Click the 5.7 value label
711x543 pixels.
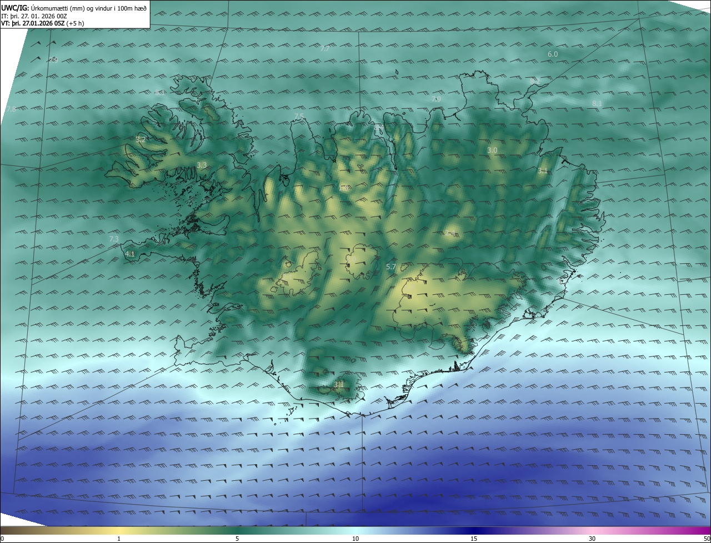(391, 267)
